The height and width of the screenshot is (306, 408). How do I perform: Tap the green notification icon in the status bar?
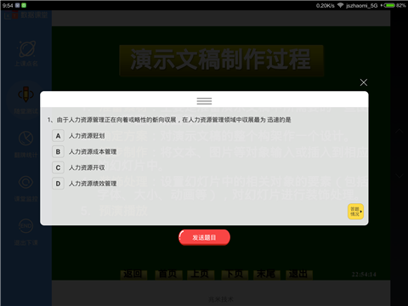pyautogui.click(x=24, y=5)
